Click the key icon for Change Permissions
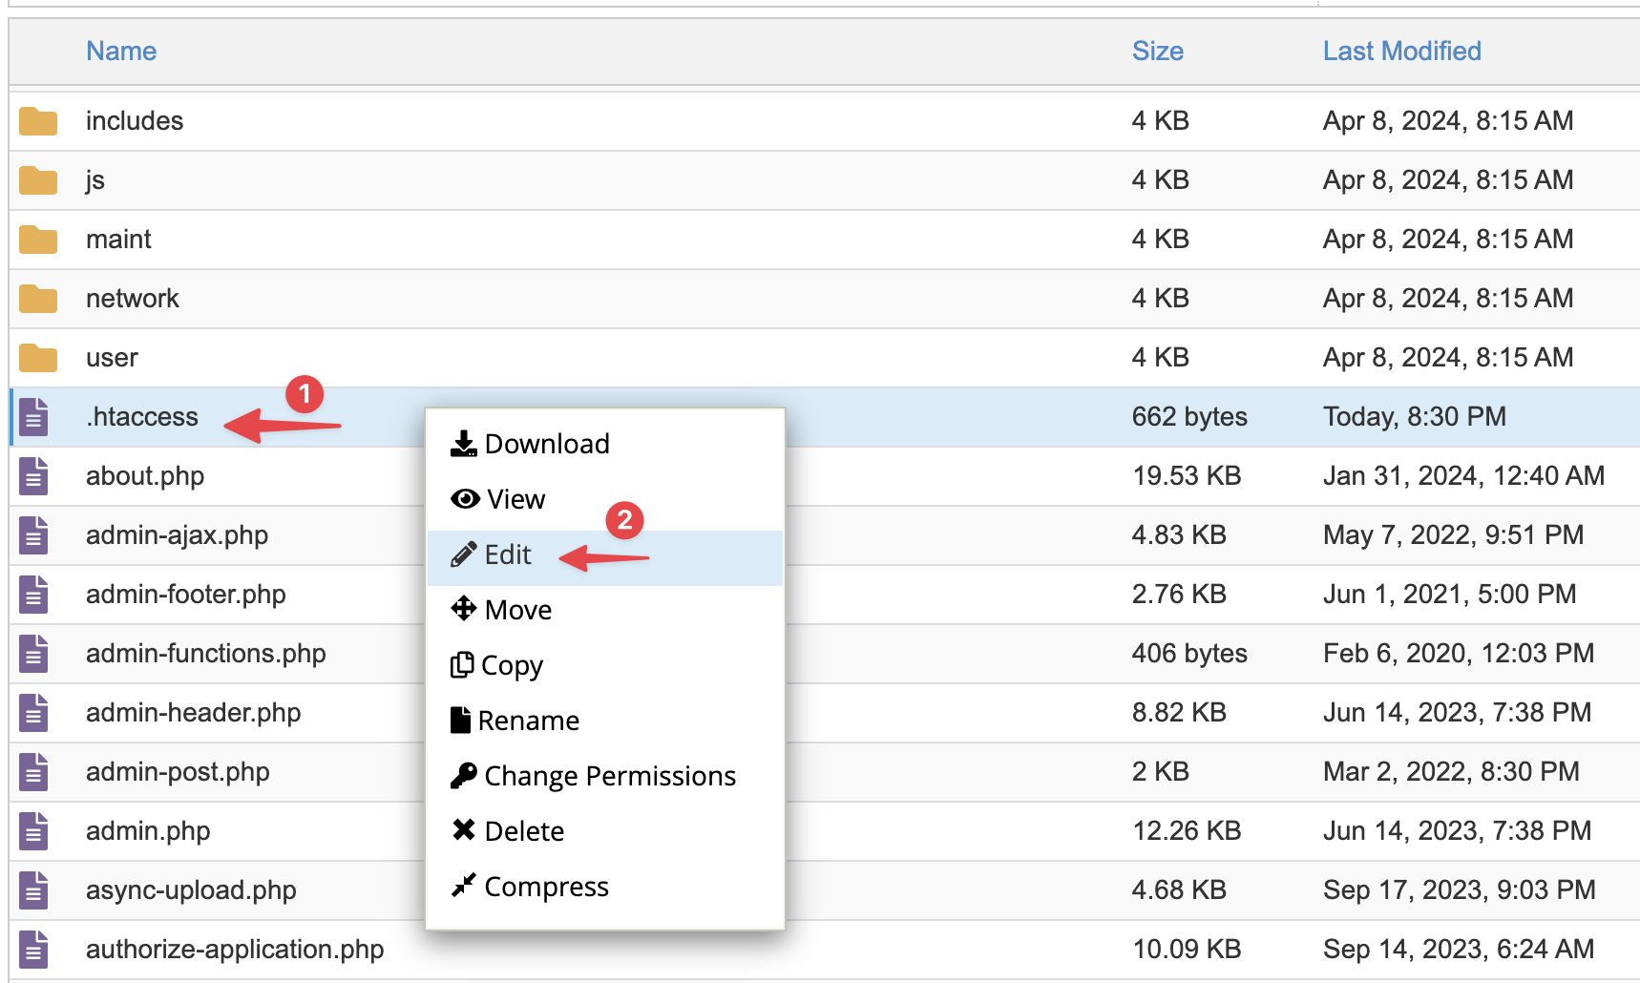1640x983 pixels. click(464, 775)
